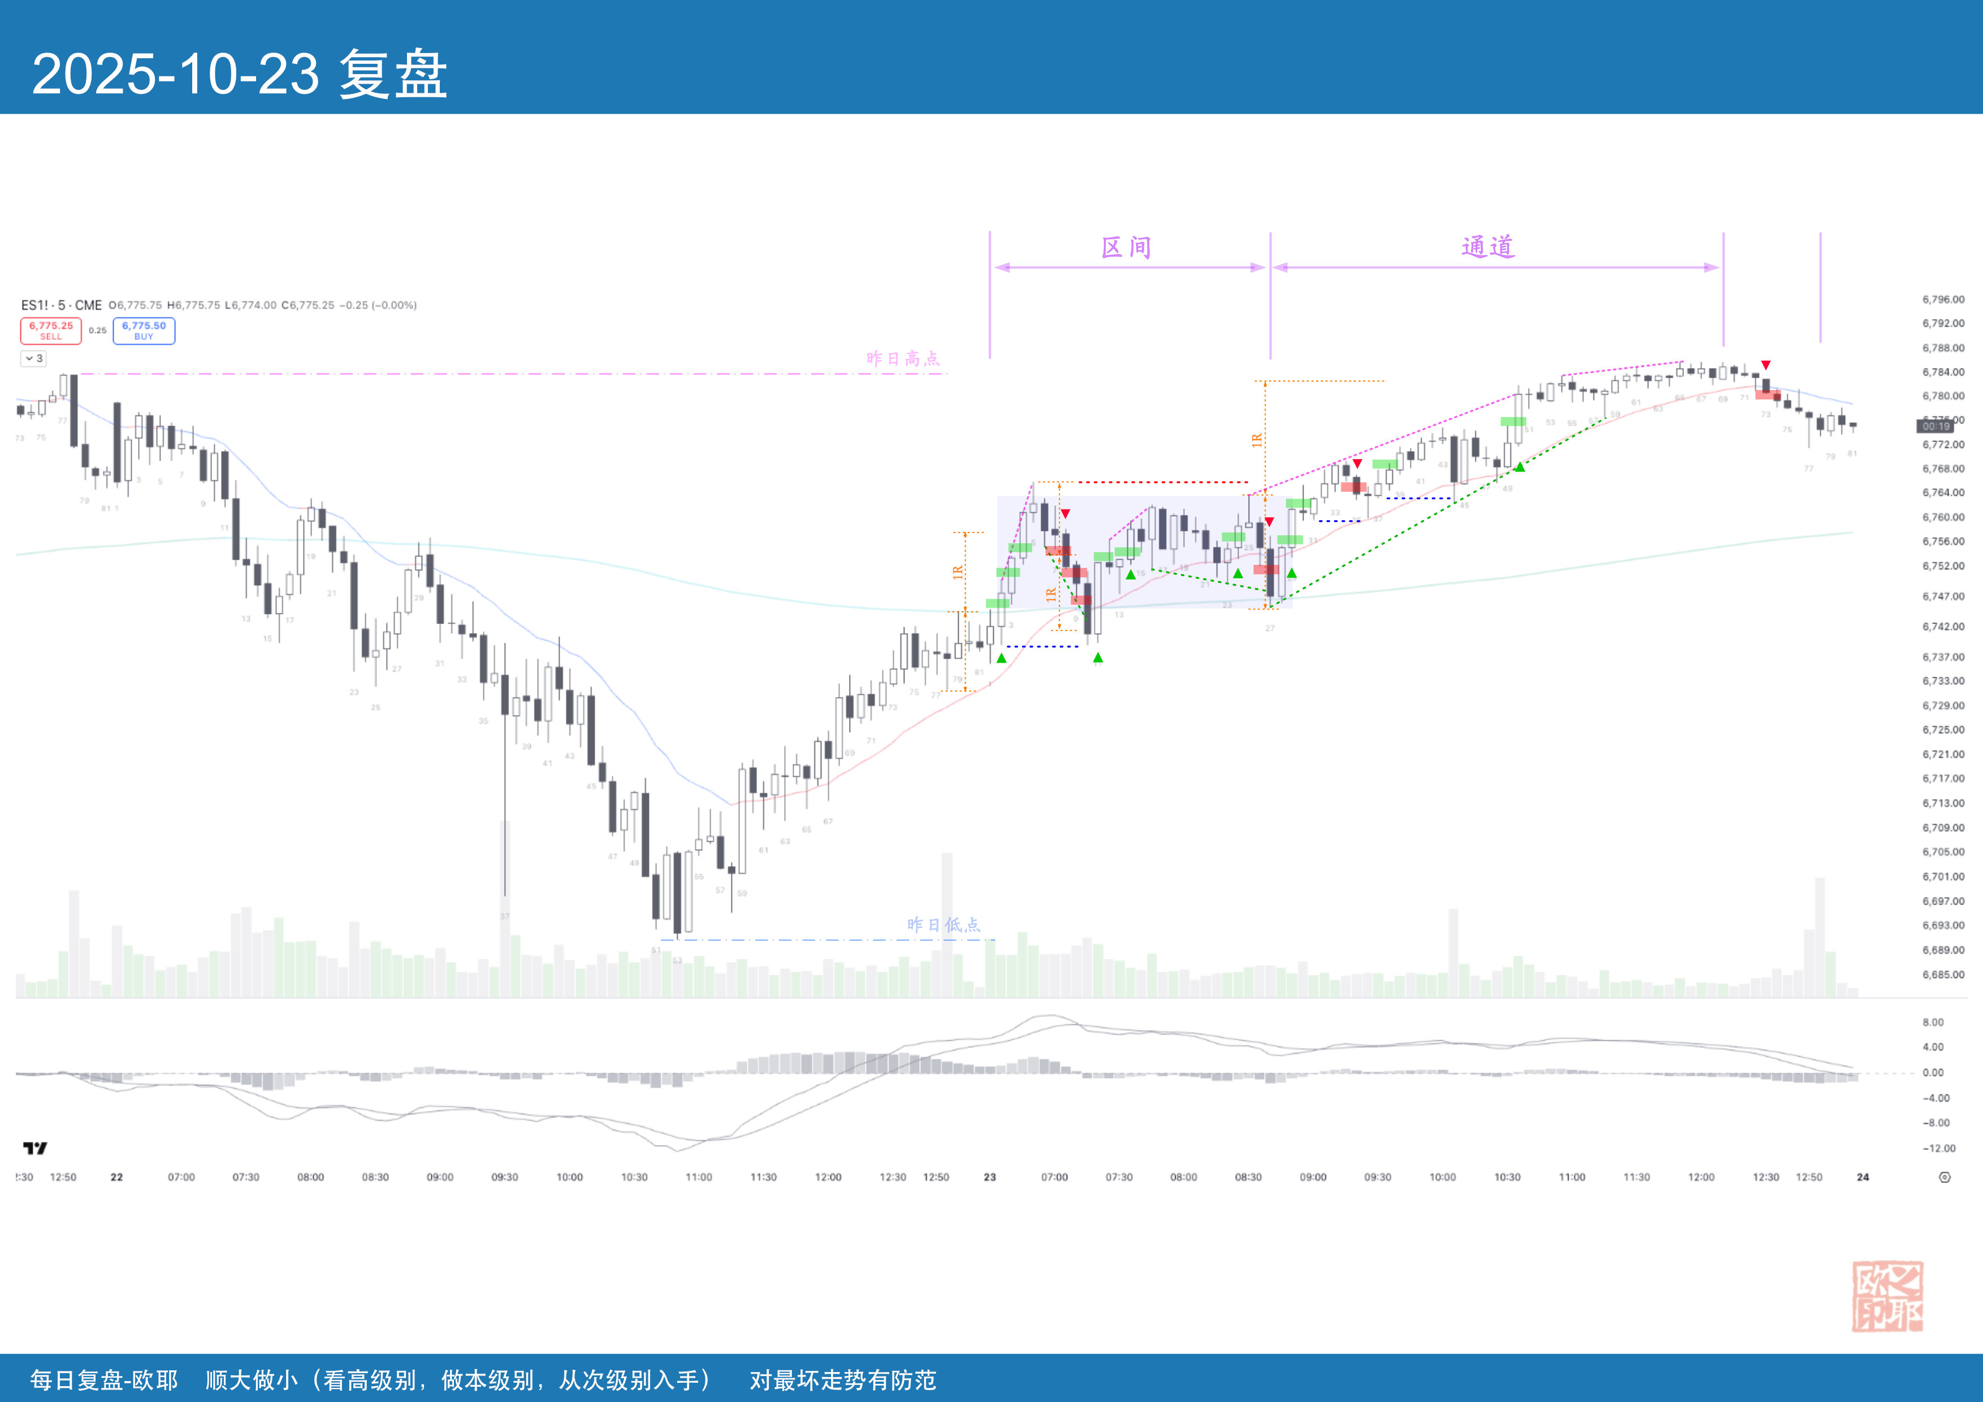Click the TradingView logo at chart bottom-left
1983x1402 pixels.
34,1148
